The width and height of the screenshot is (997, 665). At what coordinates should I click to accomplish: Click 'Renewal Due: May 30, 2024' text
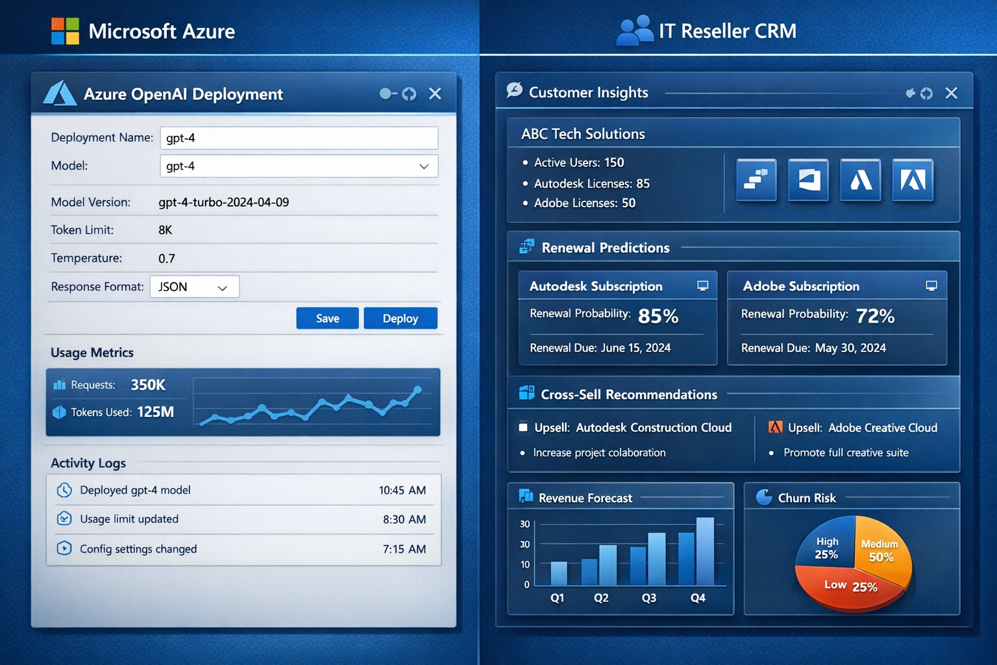(x=813, y=348)
